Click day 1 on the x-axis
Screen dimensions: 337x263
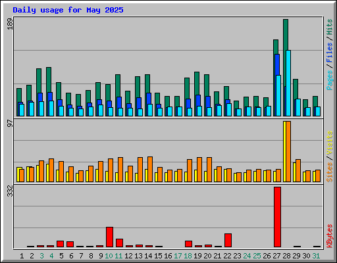click(22, 256)
